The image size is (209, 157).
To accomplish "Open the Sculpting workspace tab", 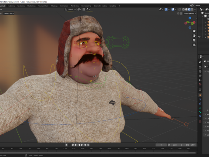I will tap(21, 6).
